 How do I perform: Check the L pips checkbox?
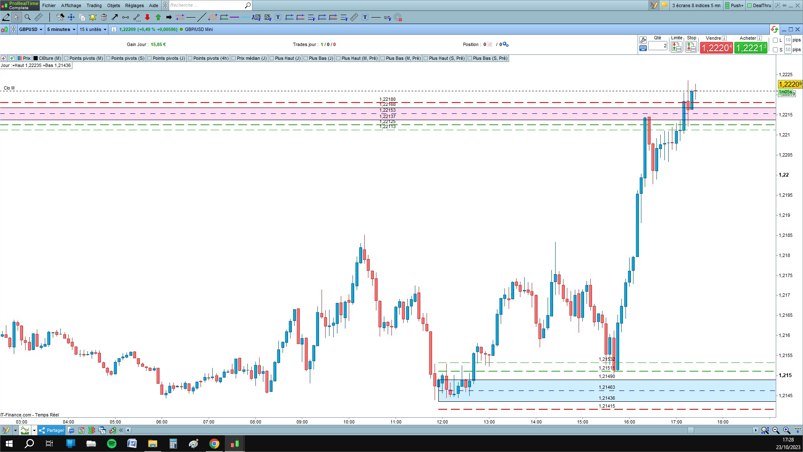click(x=775, y=40)
